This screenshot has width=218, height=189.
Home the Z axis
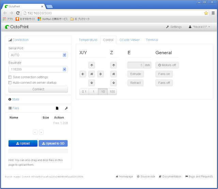point(113,74)
